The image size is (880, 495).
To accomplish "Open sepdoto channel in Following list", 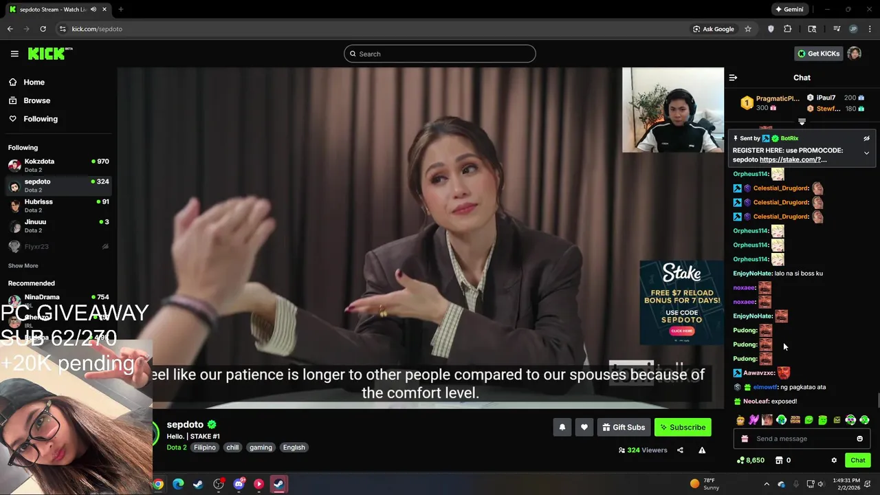I will pyautogui.click(x=58, y=186).
